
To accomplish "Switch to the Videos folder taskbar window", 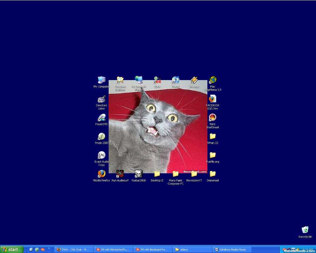I will pyautogui.click(x=193, y=249).
